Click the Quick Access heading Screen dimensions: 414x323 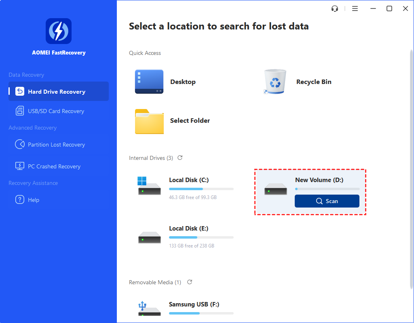(x=145, y=53)
